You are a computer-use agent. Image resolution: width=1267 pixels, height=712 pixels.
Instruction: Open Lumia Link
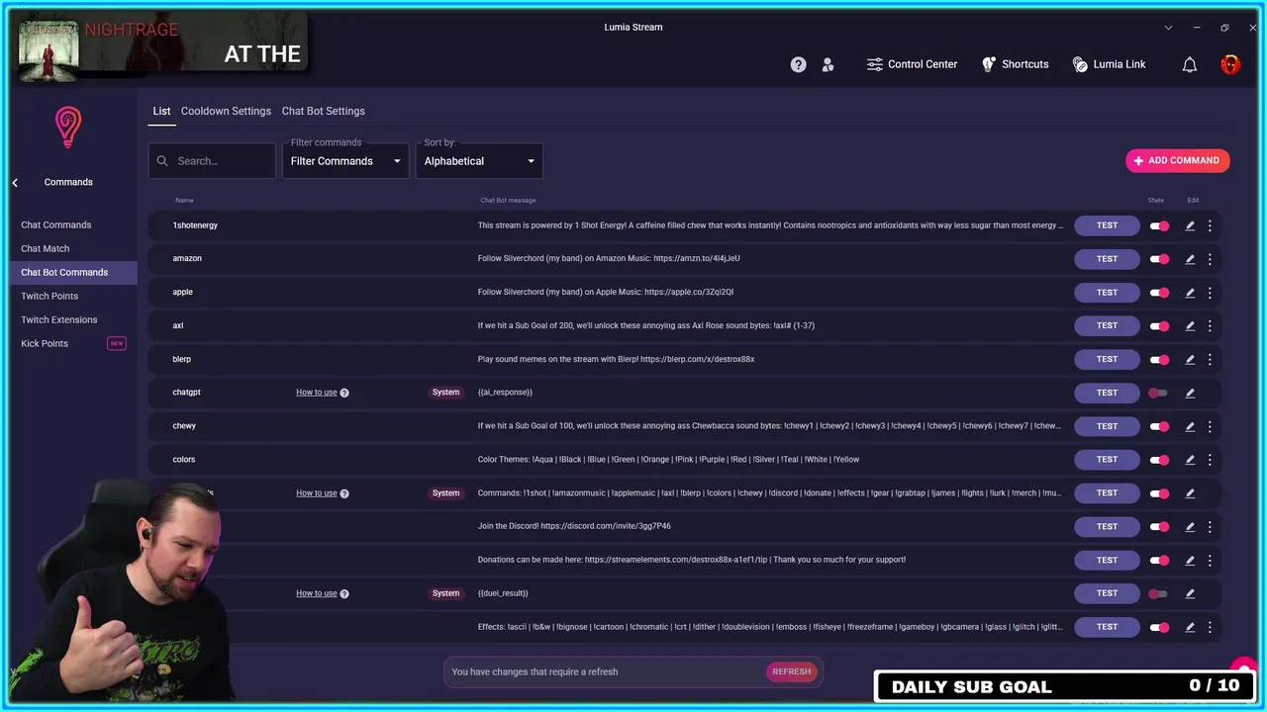tap(1109, 64)
